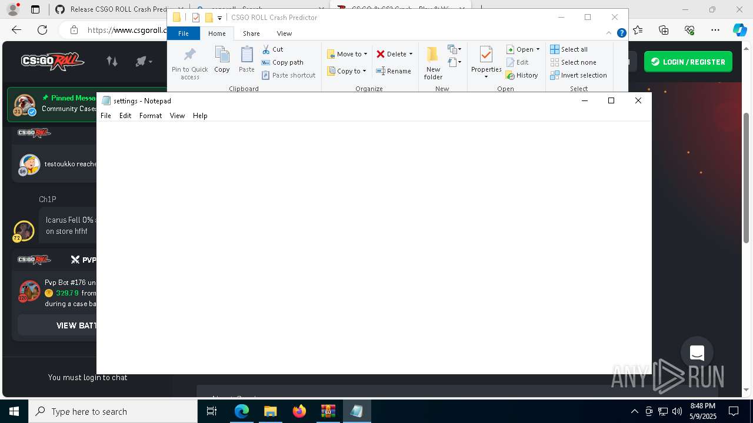Click Edge browser essentials heart icon
Screen dimensions: 753x423
point(689,30)
